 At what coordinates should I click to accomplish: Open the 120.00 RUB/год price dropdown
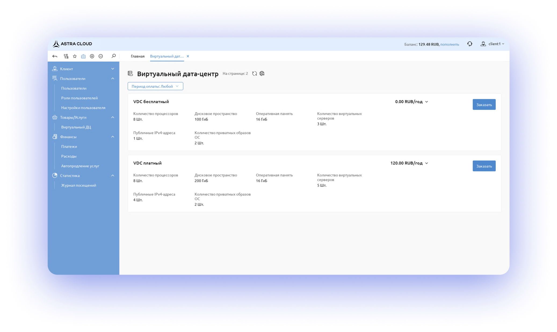pyautogui.click(x=409, y=163)
